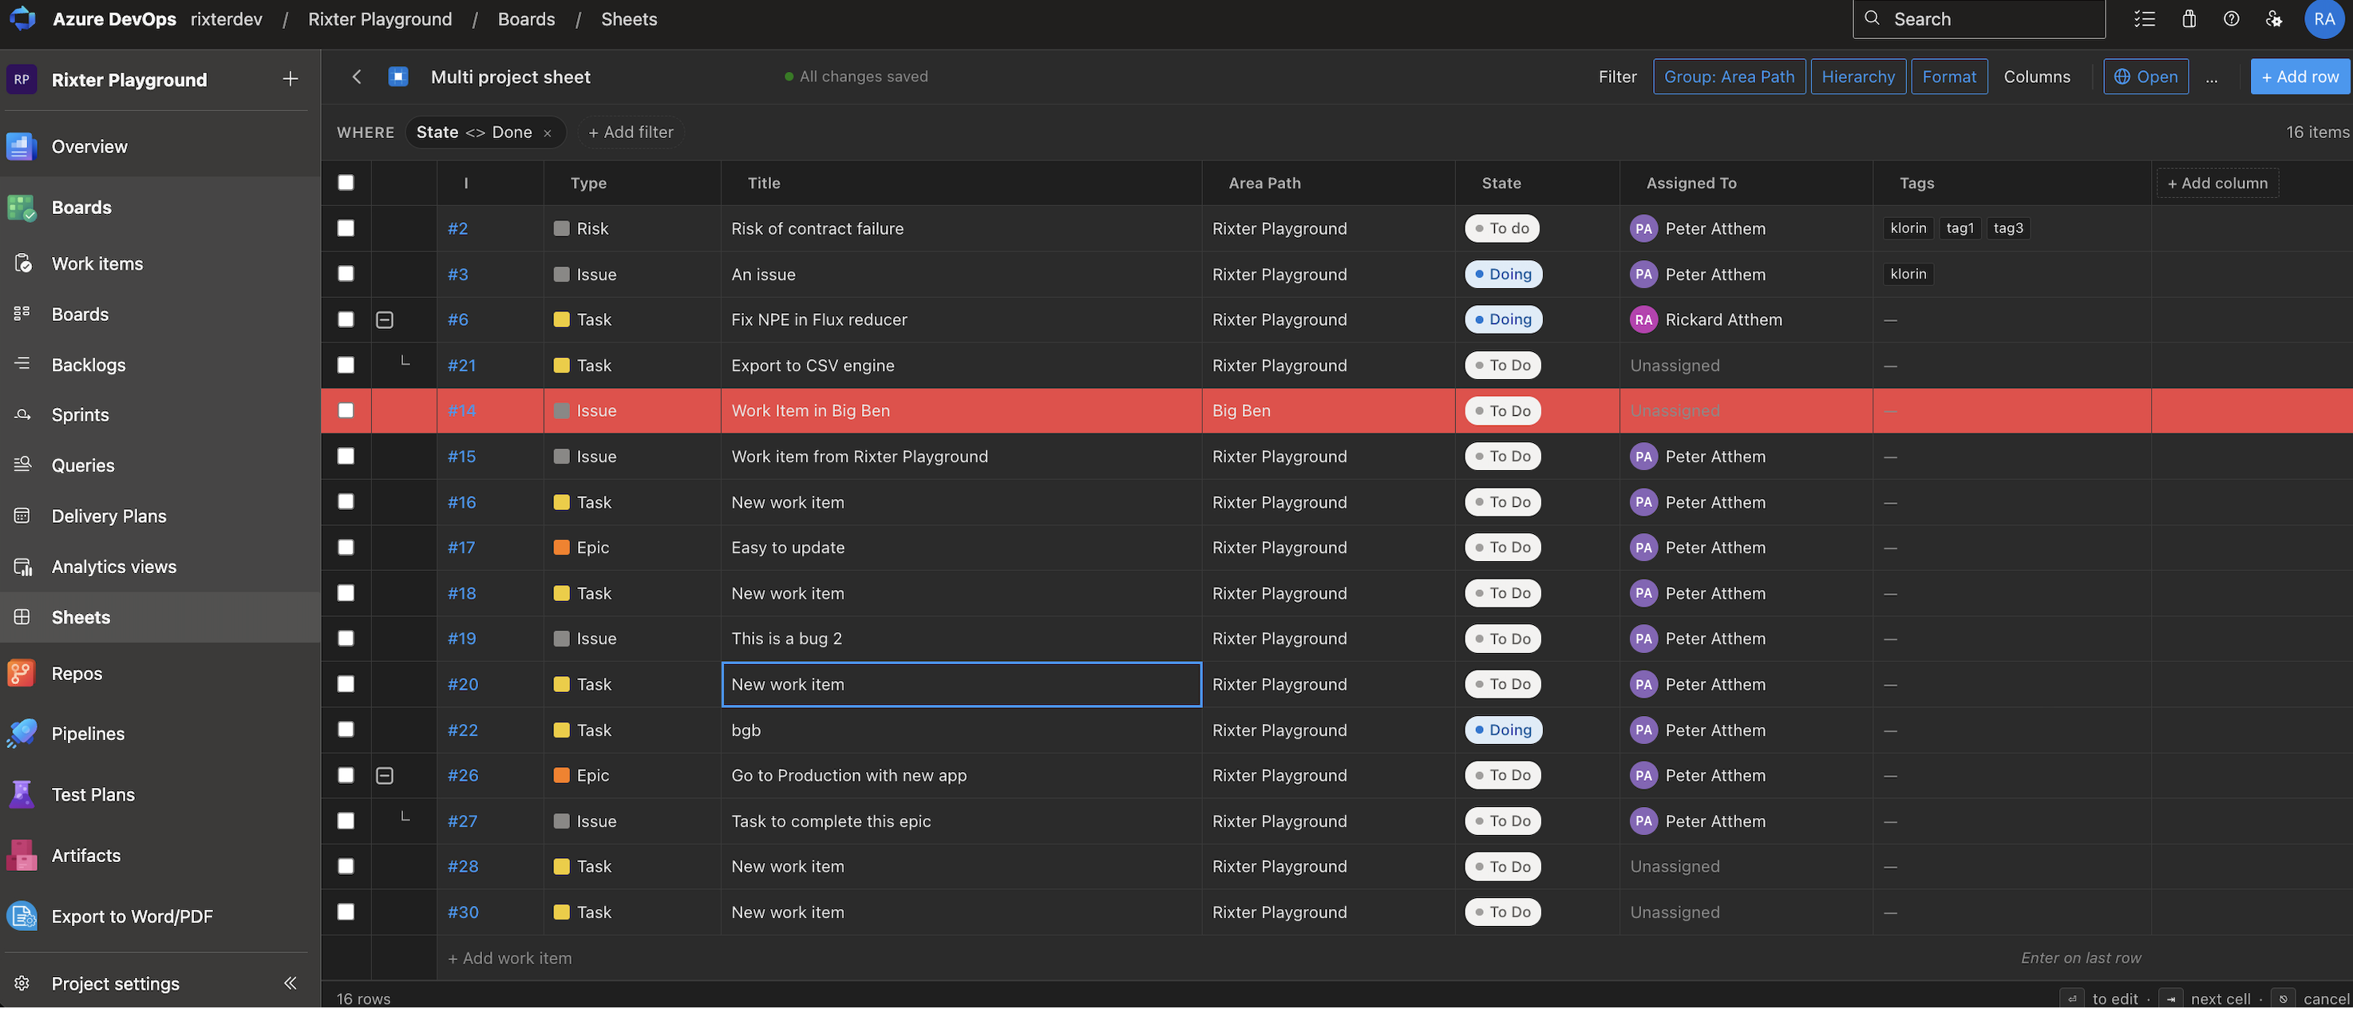Viewport: 2353px width, 1009px height.
Task: Check the row #26 checkbox
Action: [x=346, y=775]
